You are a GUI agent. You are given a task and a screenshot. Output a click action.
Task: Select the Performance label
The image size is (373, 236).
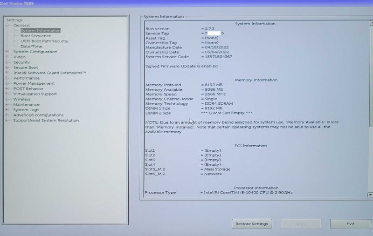pos(27,78)
